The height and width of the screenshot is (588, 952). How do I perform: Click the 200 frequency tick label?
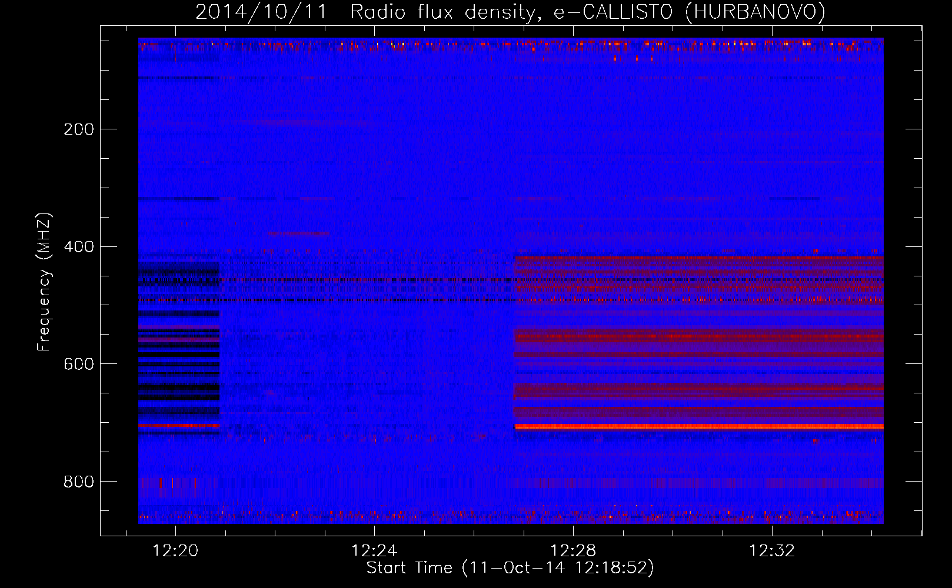79,129
